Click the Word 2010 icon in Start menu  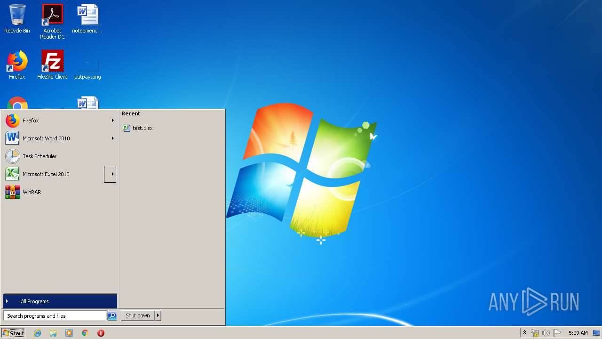[12, 138]
